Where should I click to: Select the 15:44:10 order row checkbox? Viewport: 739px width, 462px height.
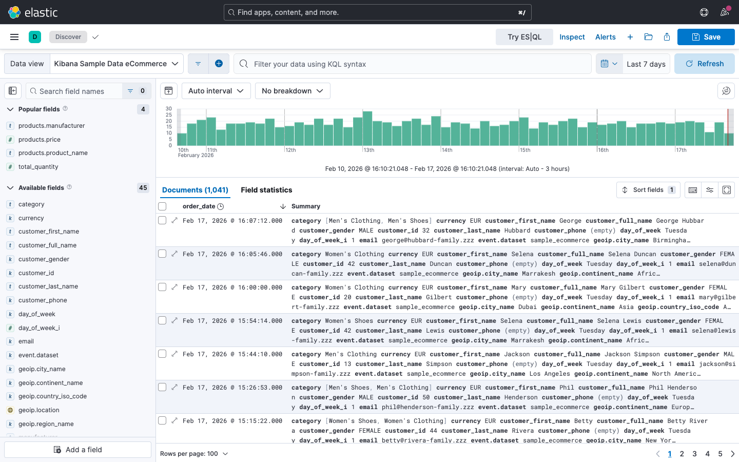pyautogui.click(x=163, y=354)
